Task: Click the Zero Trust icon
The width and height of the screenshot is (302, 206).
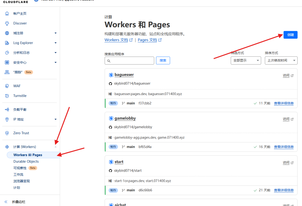Action: (x=7, y=133)
